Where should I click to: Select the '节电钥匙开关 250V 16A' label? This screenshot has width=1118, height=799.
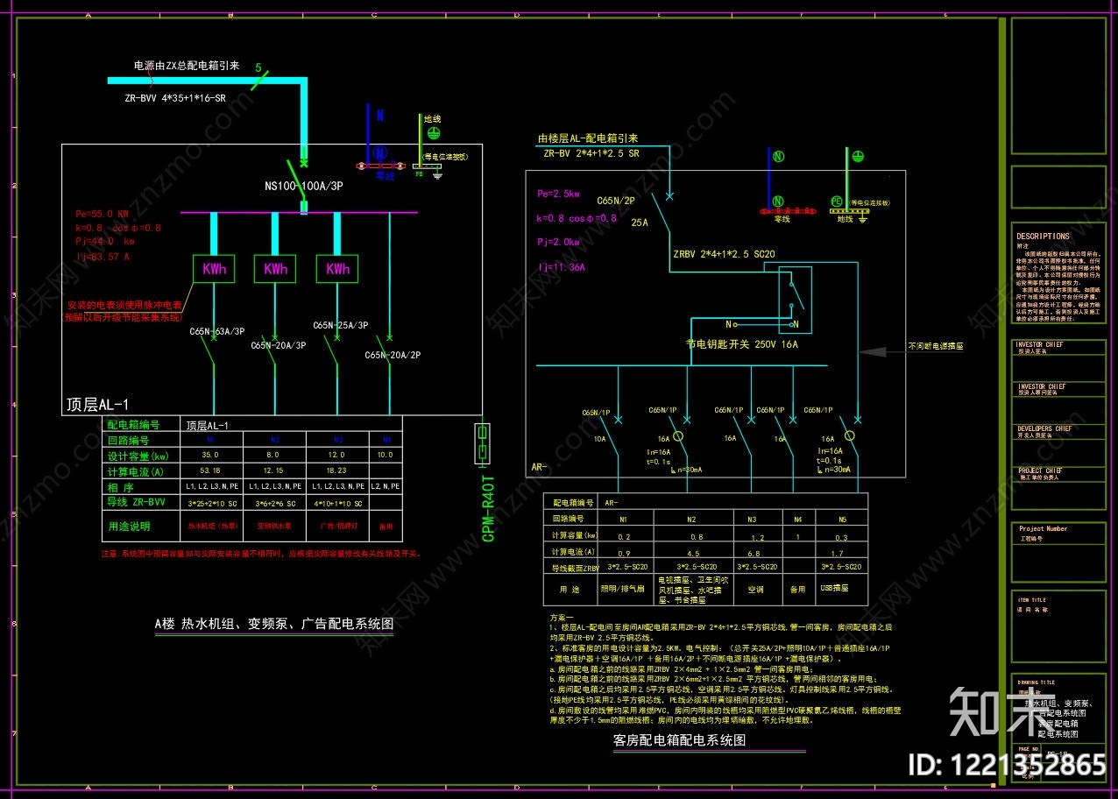742,345
